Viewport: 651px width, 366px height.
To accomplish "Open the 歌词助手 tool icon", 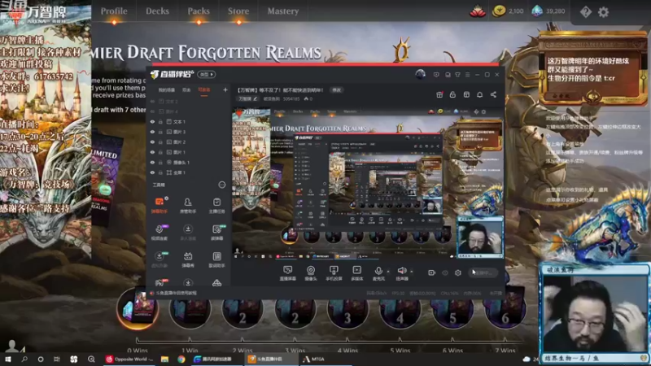I will pyautogui.click(x=216, y=259).
